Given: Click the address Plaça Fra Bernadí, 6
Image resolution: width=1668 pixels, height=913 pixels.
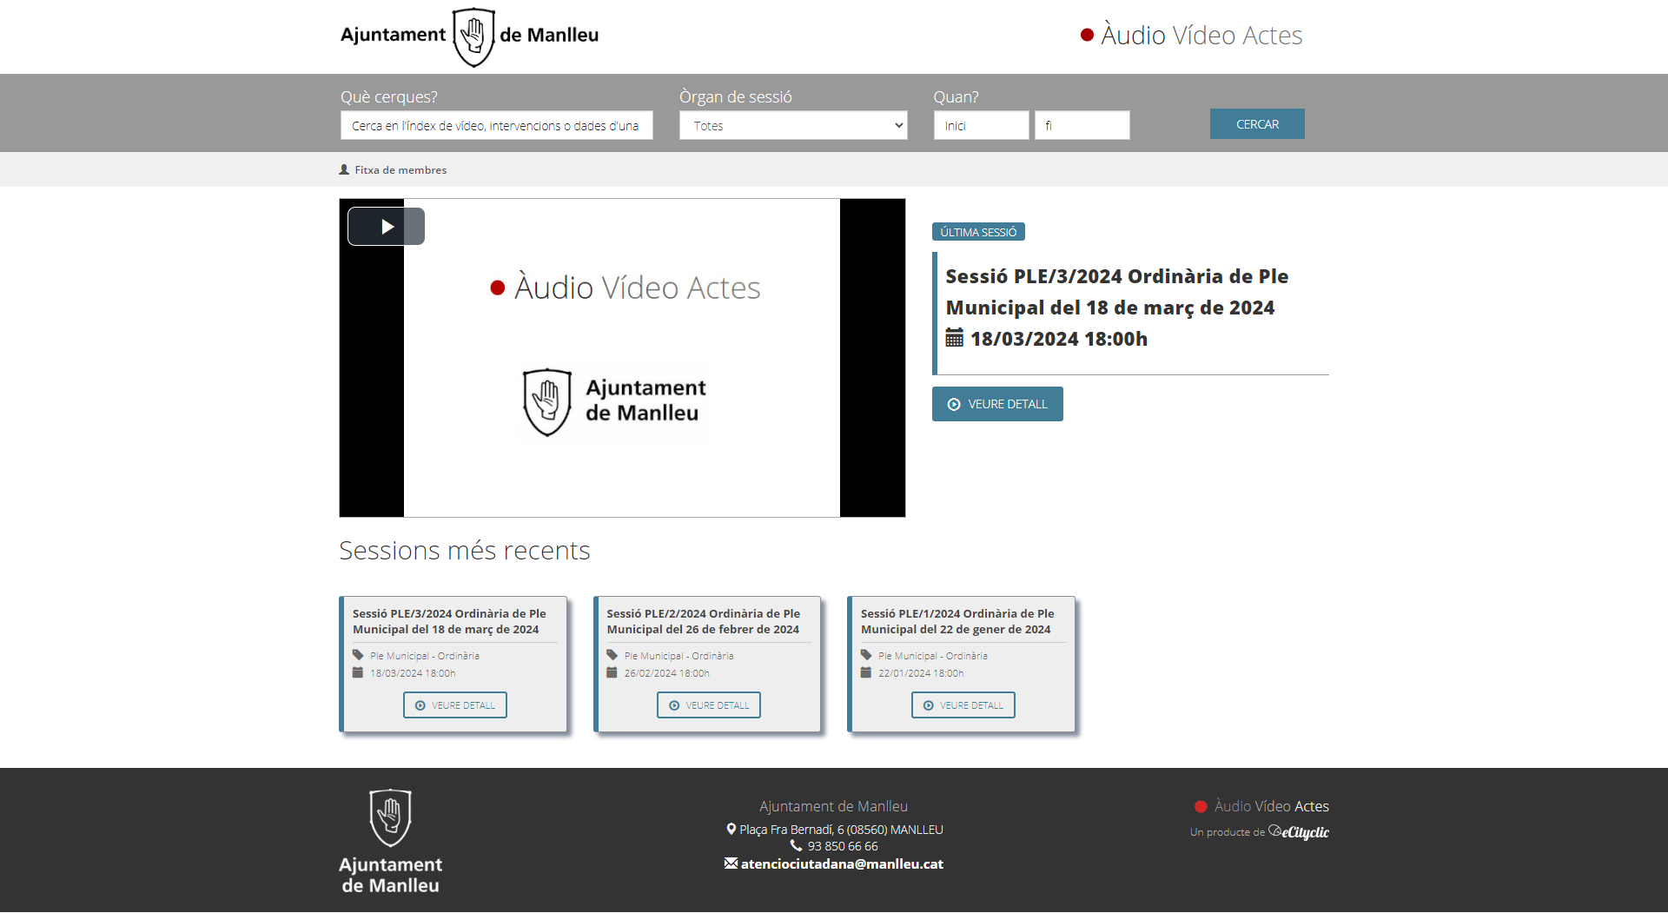Looking at the screenshot, I should [x=841, y=830].
